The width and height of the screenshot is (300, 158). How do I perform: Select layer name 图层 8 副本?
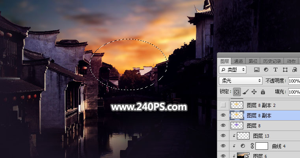coord(259,116)
